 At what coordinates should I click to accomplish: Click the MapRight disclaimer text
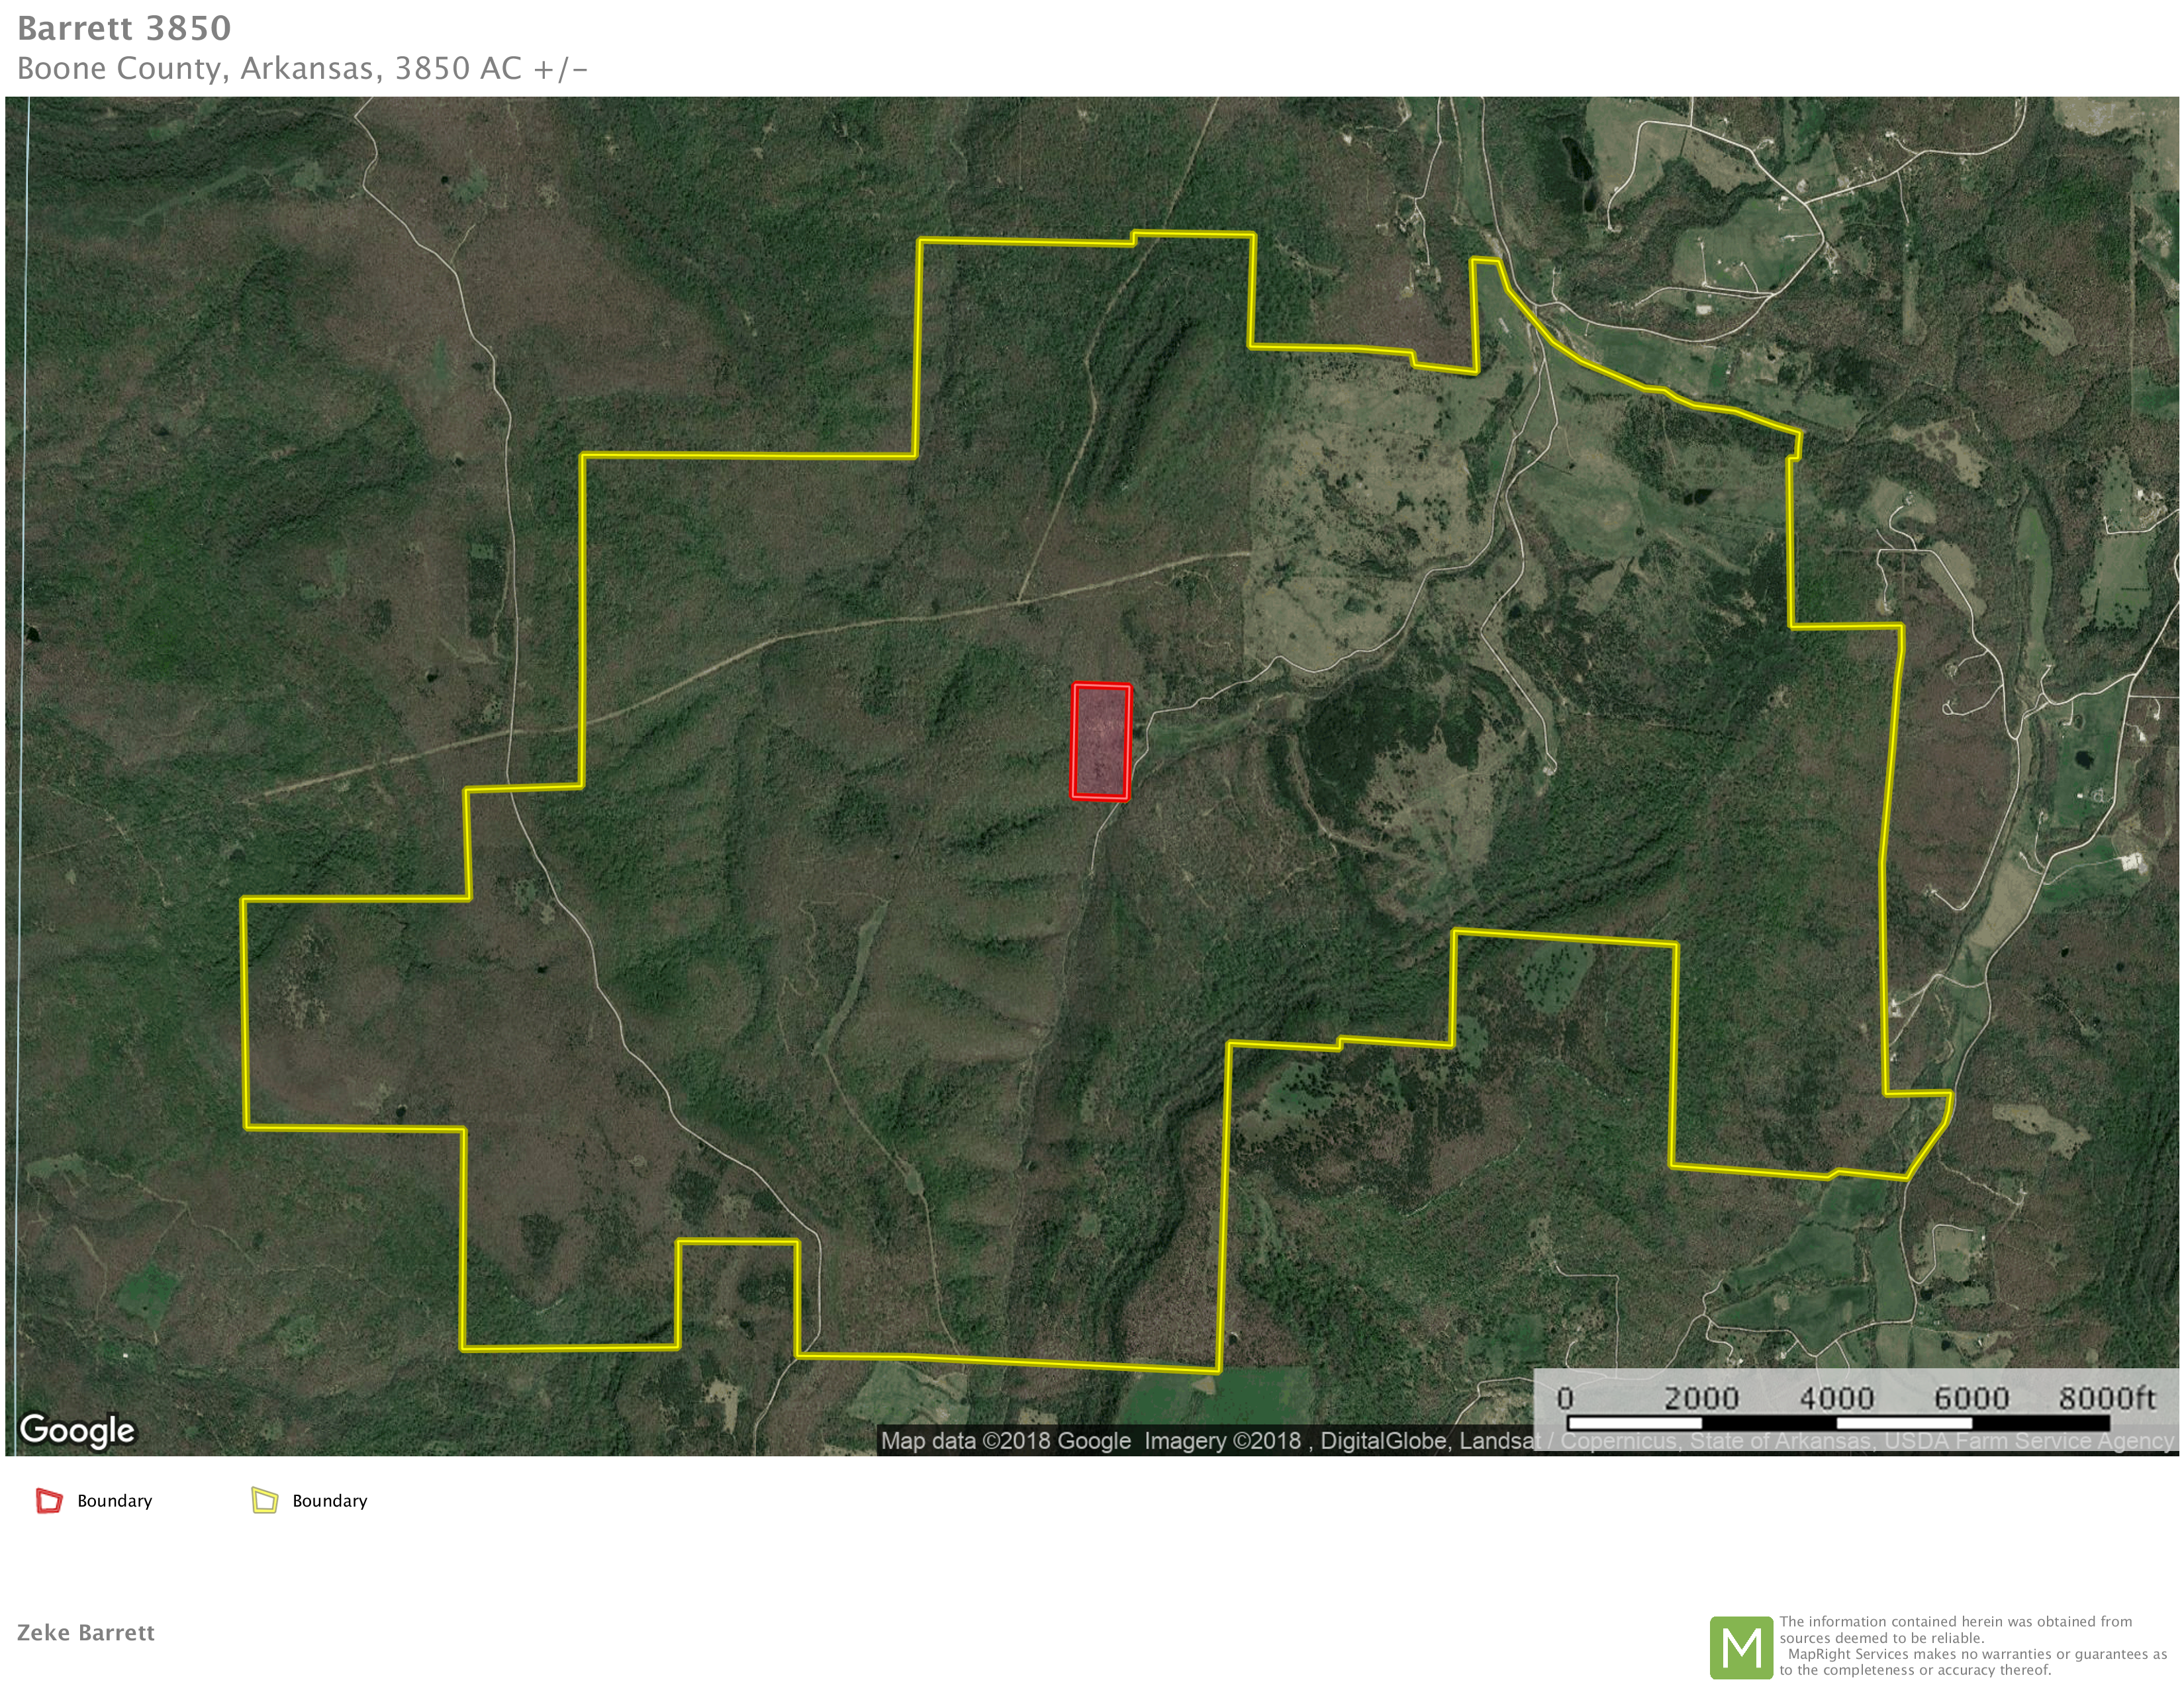pos(1970,1646)
